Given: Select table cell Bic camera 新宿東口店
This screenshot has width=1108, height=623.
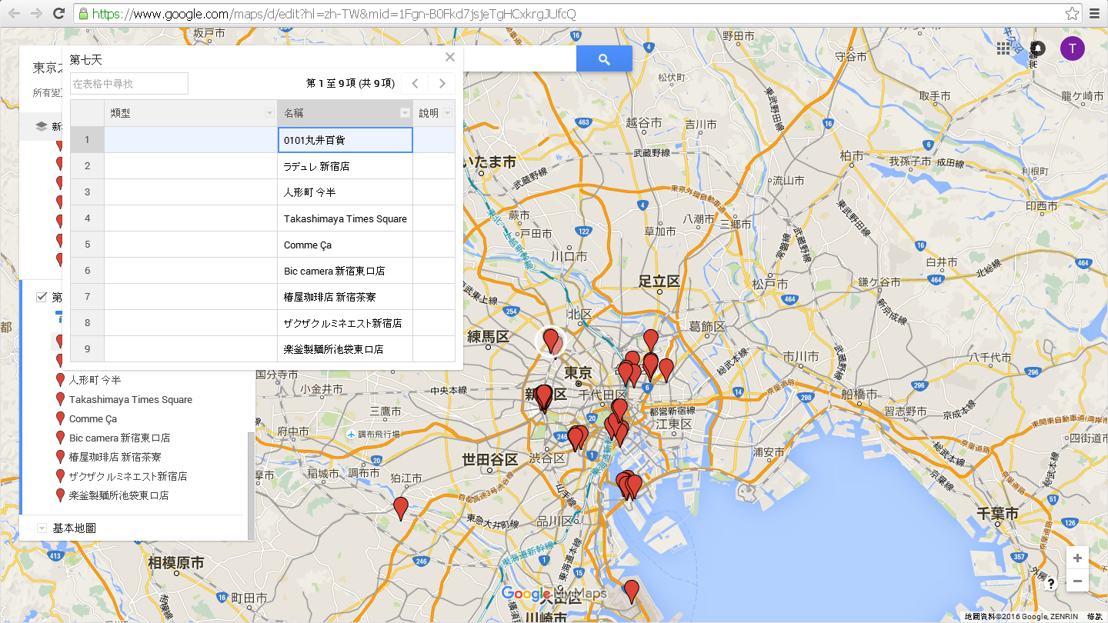Looking at the screenshot, I should (x=345, y=271).
